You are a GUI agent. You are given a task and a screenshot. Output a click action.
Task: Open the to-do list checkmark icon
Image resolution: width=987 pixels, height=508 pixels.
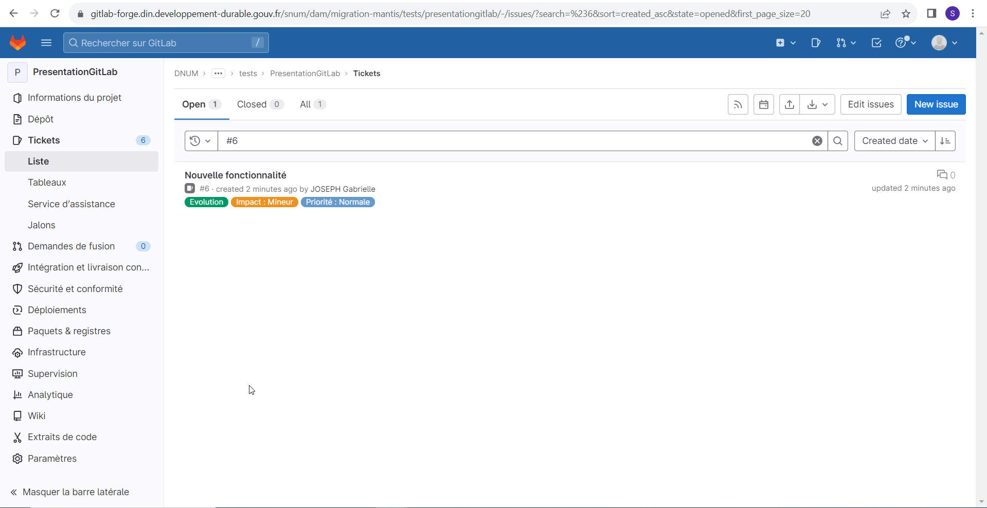pyautogui.click(x=876, y=43)
